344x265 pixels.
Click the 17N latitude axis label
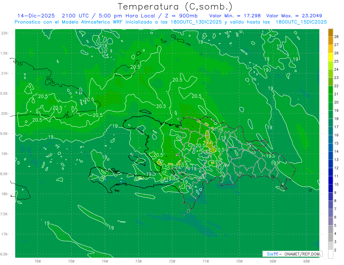5,234
